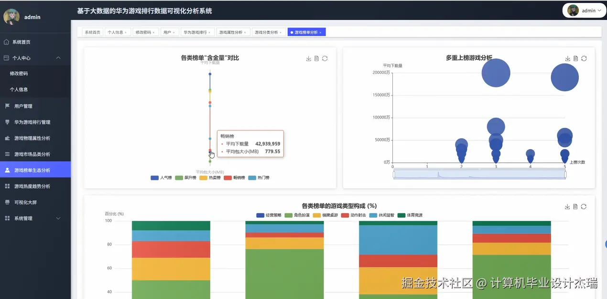Close the 用户 tab

[174, 32]
